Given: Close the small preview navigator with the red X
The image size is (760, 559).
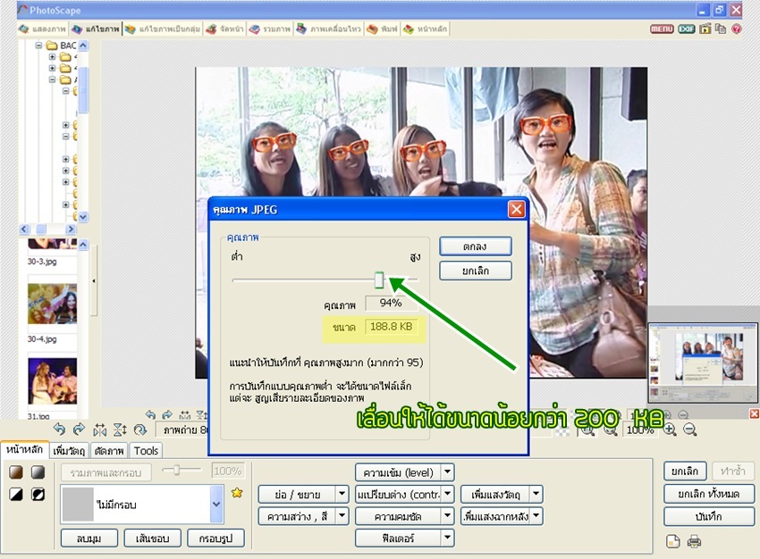Looking at the screenshot, I should pyautogui.click(x=754, y=413).
